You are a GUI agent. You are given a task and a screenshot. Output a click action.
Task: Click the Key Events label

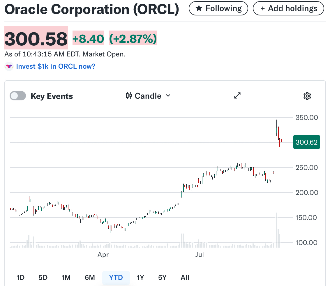click(x=52, y=96)
